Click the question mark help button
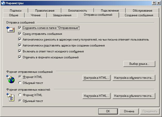Image resolution: width=162 pixels, height=117 pixels. coord(154,3)
